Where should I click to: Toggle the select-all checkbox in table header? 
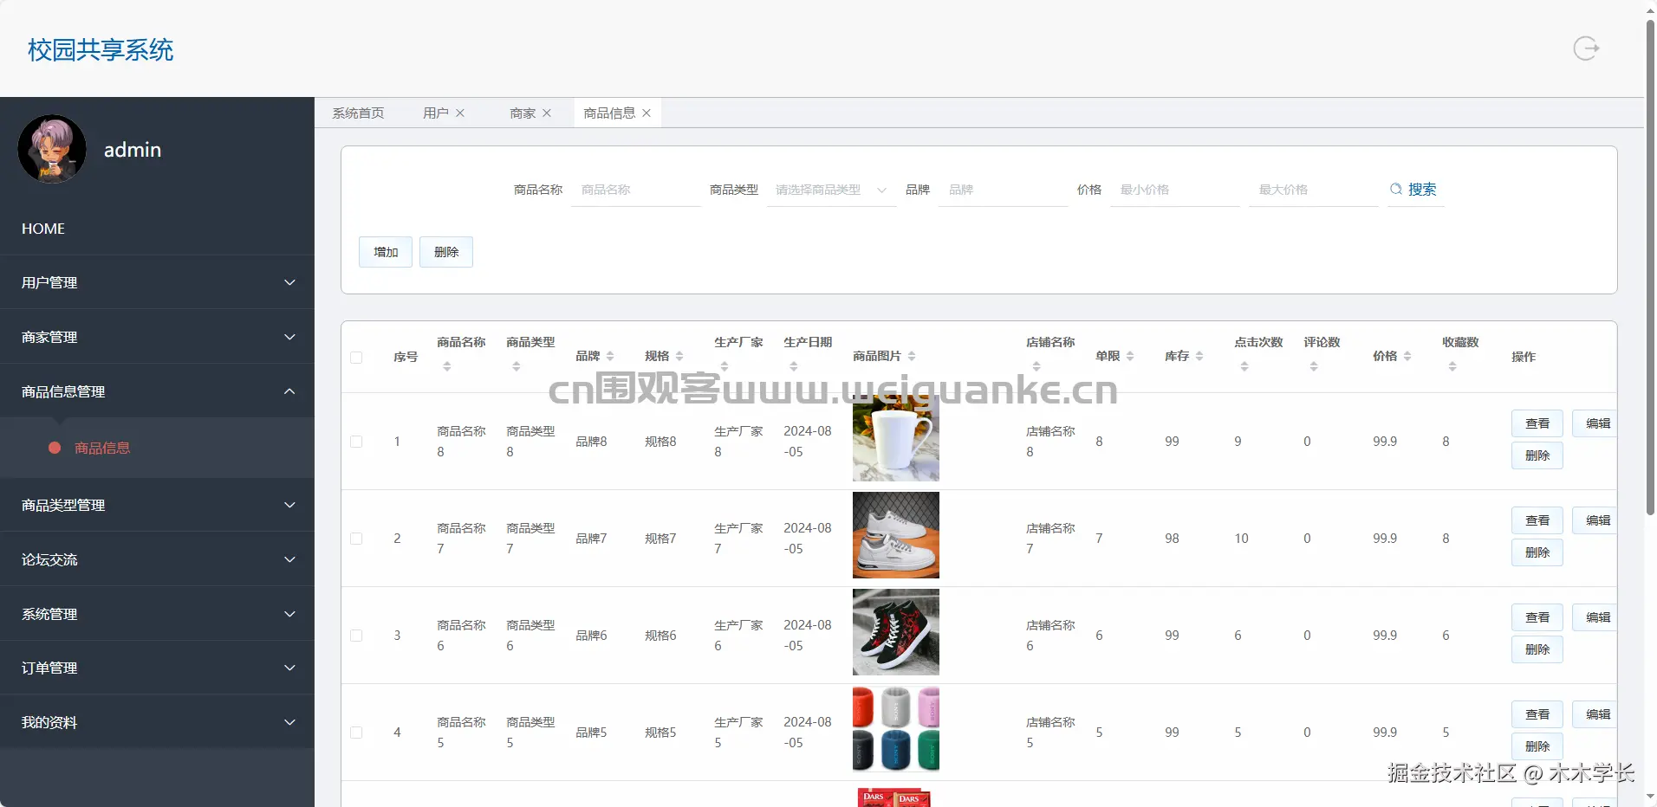click(x=356, y=356)
